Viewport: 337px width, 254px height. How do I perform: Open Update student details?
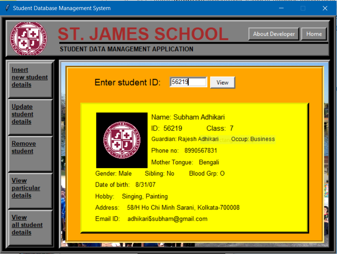coord(30,117)
